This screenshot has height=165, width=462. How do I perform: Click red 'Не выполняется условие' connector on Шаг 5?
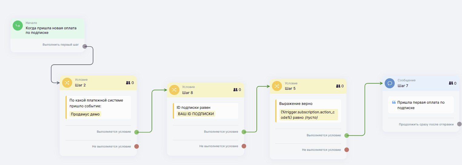click(x=346, y=150)
